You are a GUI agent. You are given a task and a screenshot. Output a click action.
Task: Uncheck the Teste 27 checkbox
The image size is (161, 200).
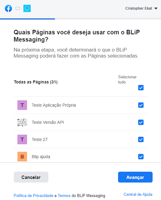click(141, 139)
